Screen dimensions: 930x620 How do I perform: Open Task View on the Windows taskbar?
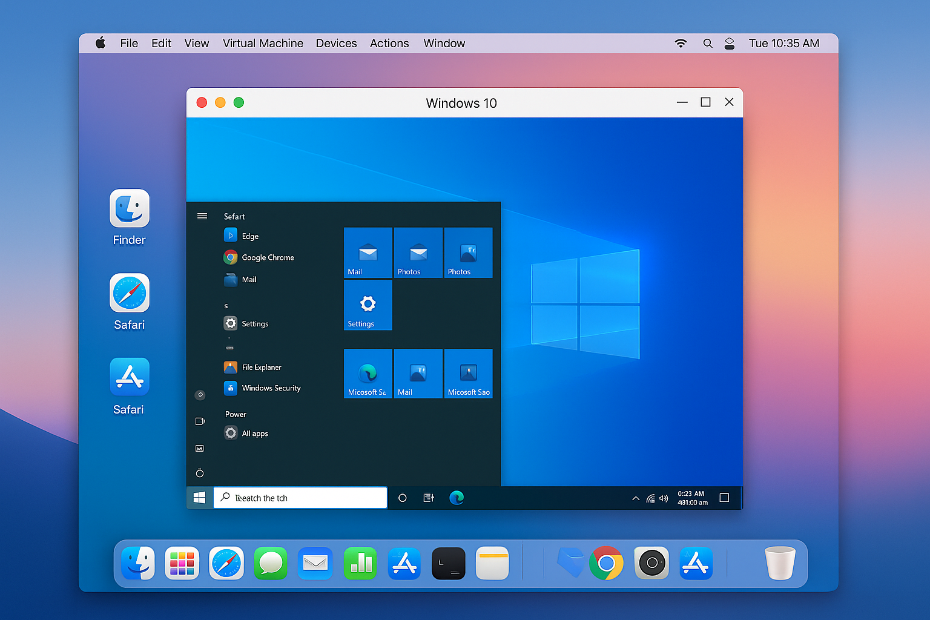429,498
